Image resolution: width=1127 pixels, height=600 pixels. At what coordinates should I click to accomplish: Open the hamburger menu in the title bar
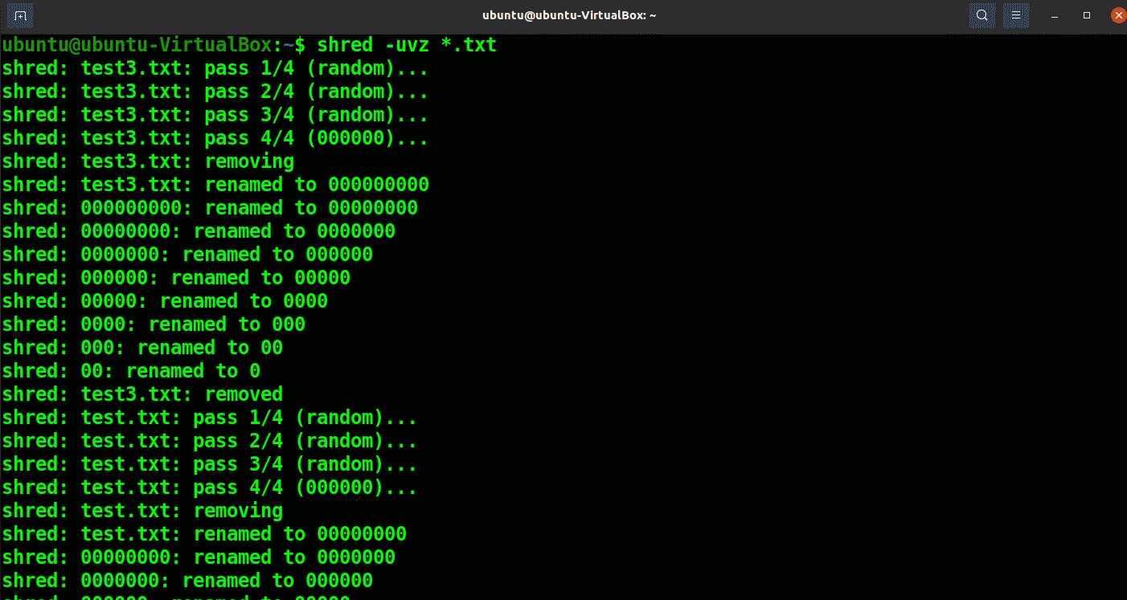click(1015, 14)
